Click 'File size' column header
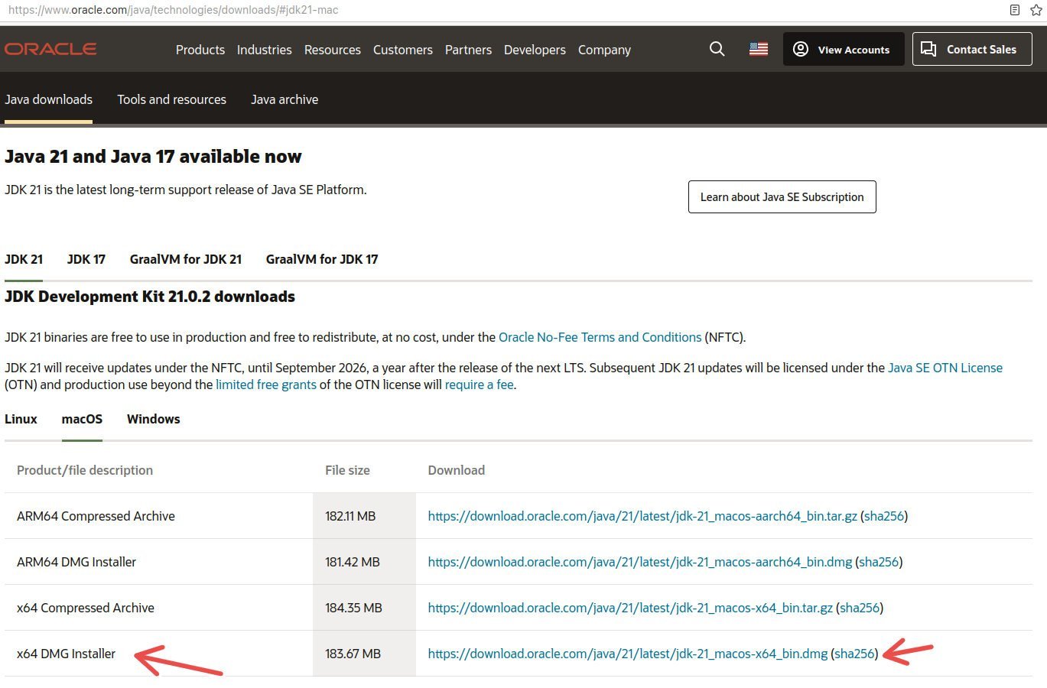Screen dimensions: 1047x688 347,470
